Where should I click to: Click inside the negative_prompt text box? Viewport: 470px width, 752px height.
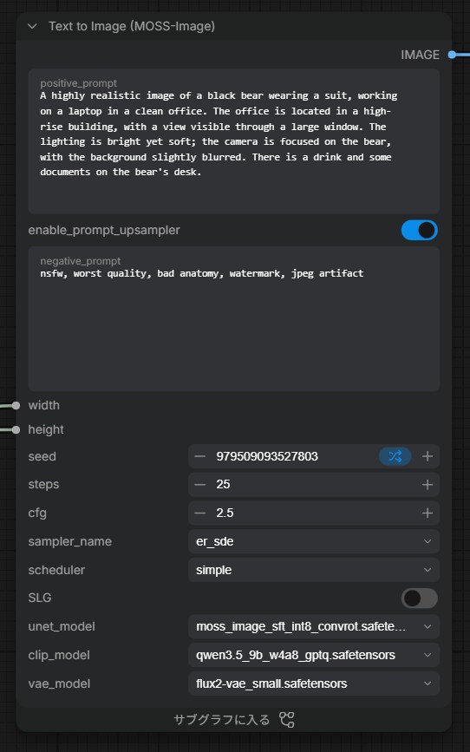click(234, 319)
